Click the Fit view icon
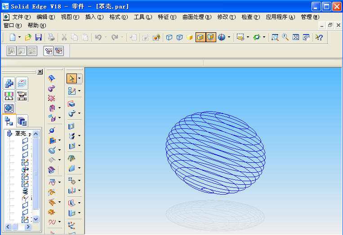 coord(296,37)
